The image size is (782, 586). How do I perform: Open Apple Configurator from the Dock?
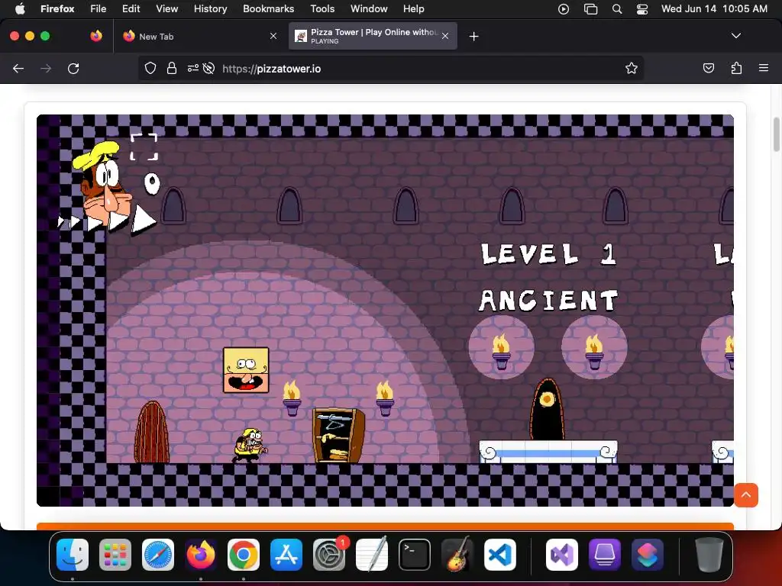coord(605,555)
